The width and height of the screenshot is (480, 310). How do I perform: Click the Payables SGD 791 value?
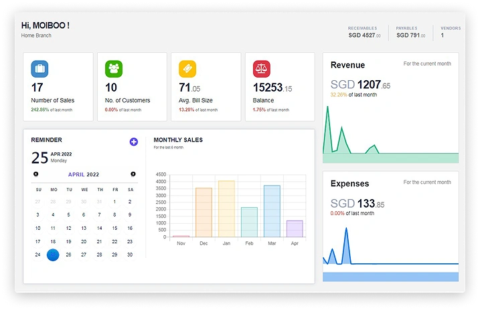pyautogui.click(x=411, y=35)
